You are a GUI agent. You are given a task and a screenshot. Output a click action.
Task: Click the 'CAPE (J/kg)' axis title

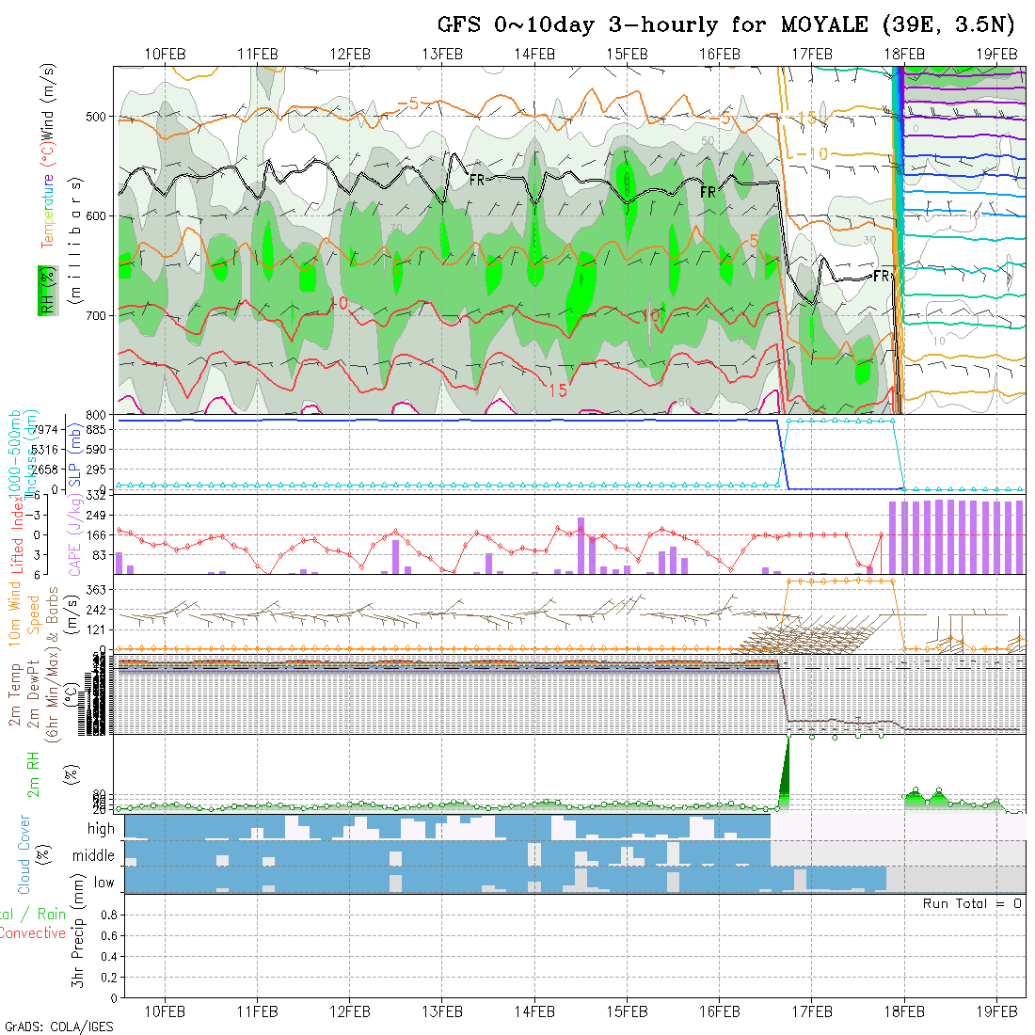click(x=74, y=535)
